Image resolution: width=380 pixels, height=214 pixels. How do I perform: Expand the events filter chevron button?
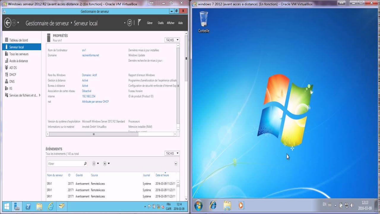(176, 164)
